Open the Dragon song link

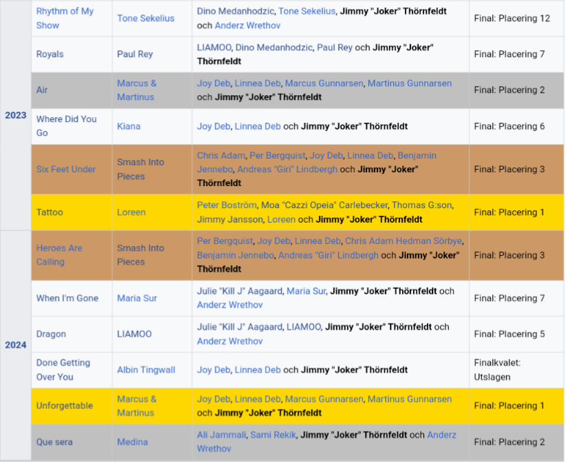pos(51,334)
